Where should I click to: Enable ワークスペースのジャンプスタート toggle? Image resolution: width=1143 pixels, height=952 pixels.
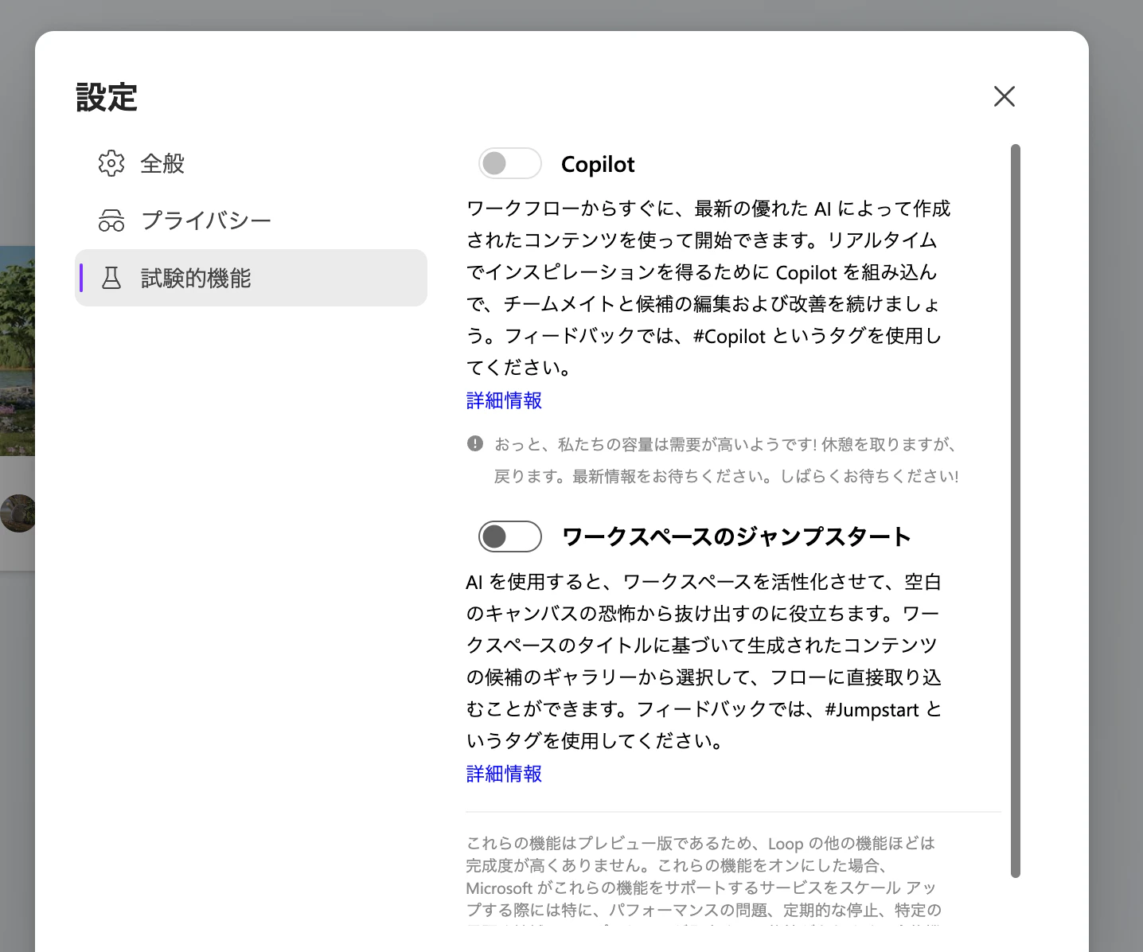[x=510, y=536]
